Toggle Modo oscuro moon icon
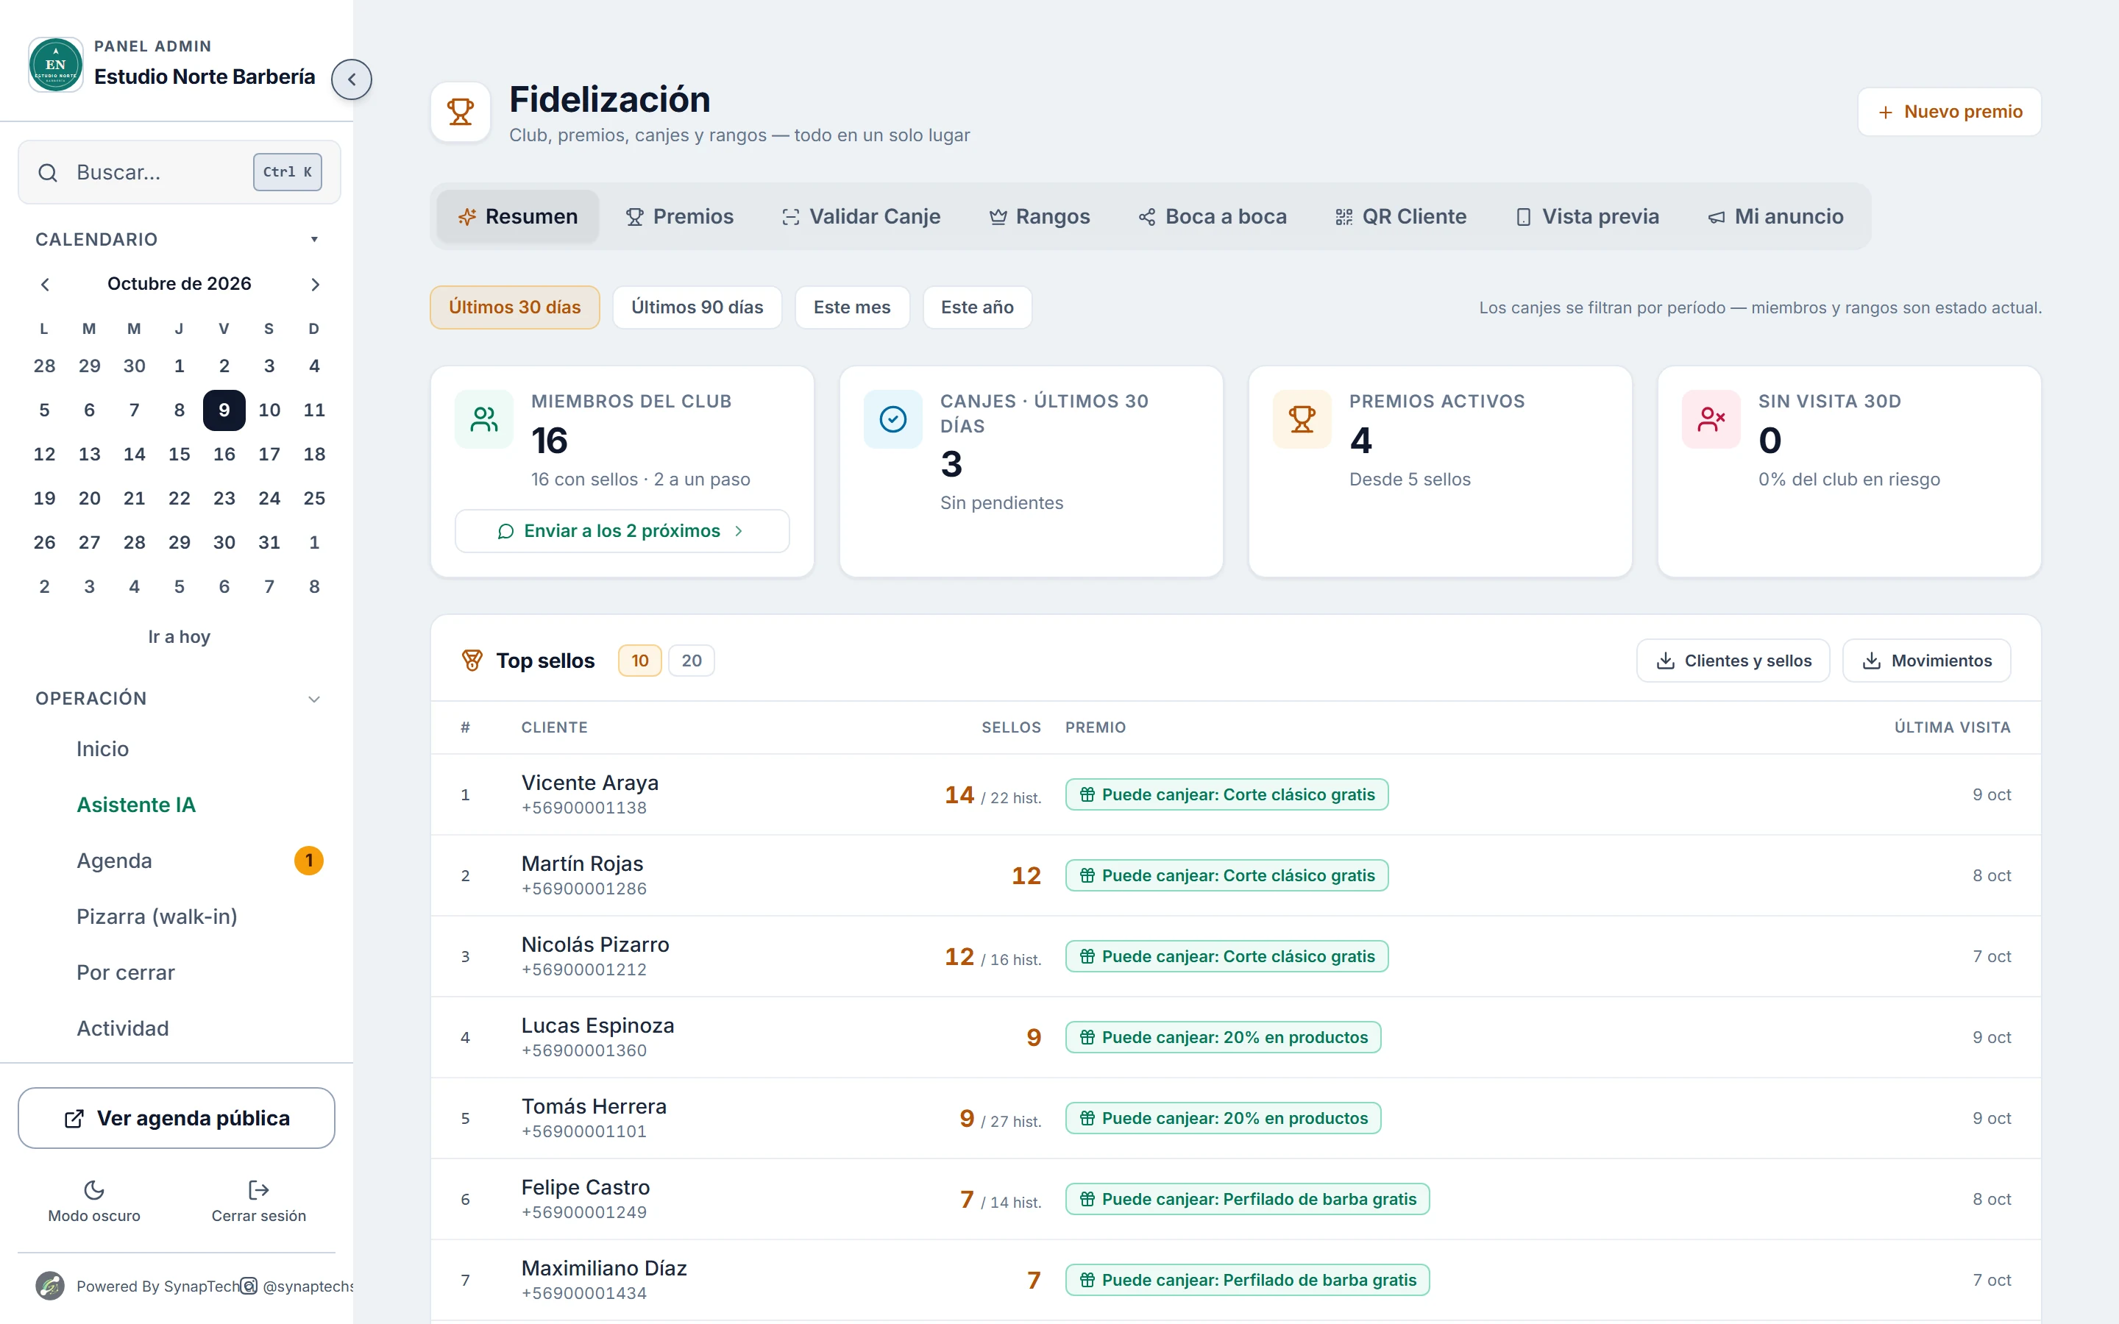The image size is (2119, 1324). tap(93, 1189)
